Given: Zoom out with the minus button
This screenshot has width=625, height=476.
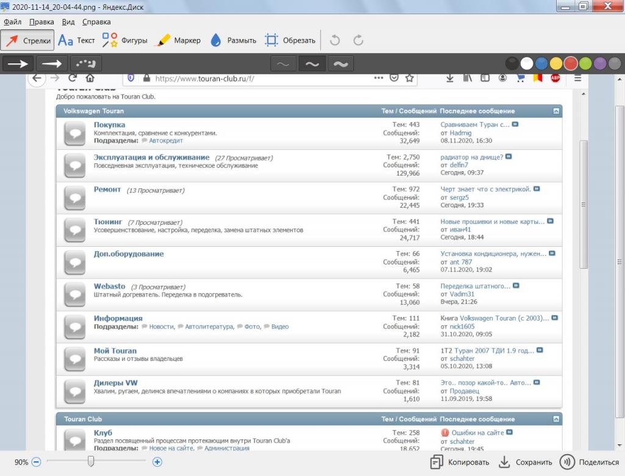Looking at the screenshot, I should (x=36, y=462).
